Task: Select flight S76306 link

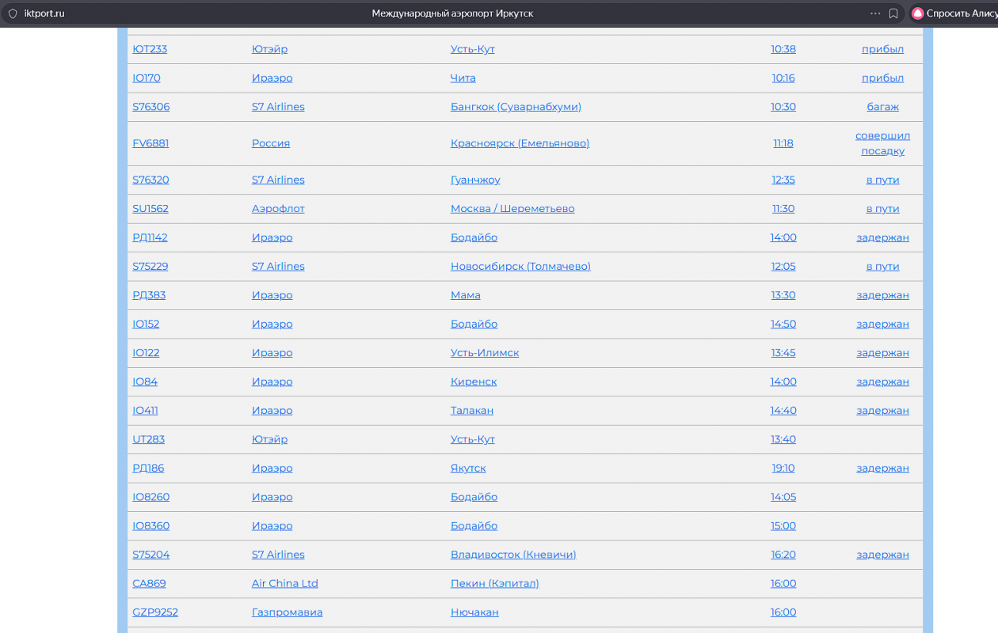Action: pyautogui.click(x=150, y=107)
